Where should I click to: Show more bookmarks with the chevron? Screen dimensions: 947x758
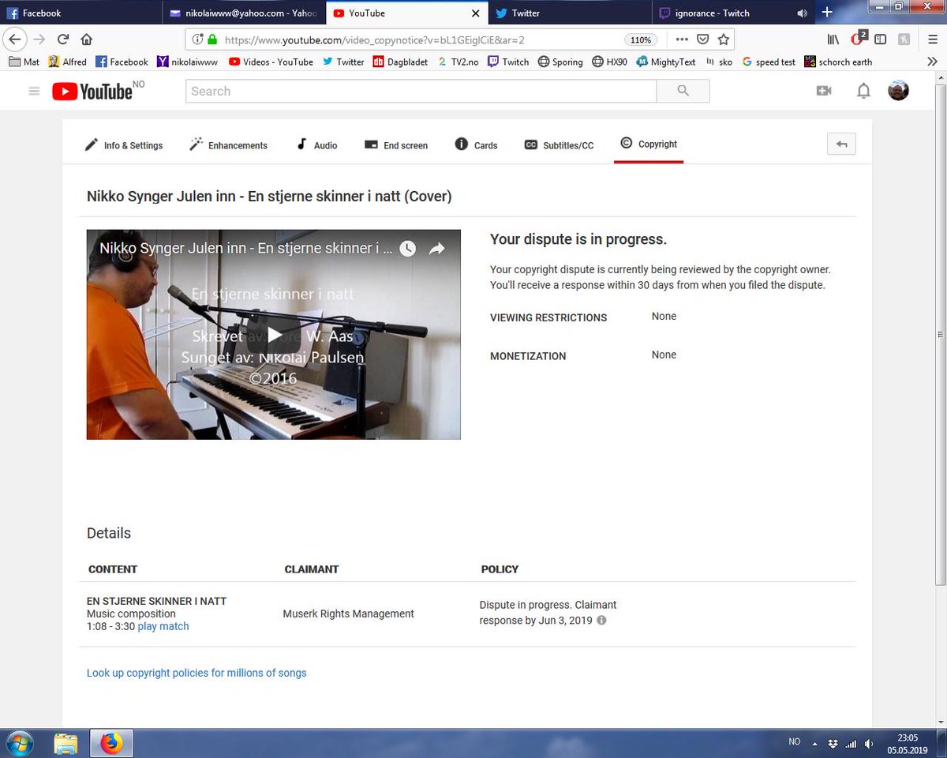click(932, 62)
